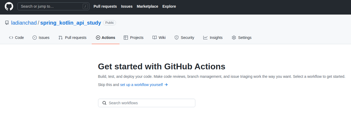Click the slash shortcut key icon
This screenshot has width=351, height=113.
click(85, 6)
